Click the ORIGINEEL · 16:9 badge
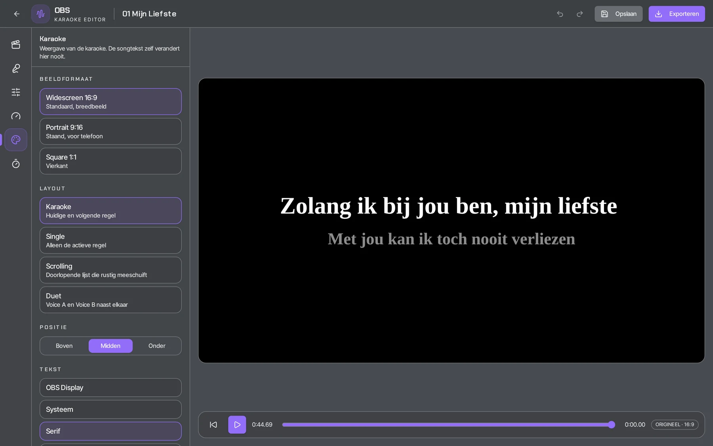Viewport: 713px width, 446px height. (675, 425)
